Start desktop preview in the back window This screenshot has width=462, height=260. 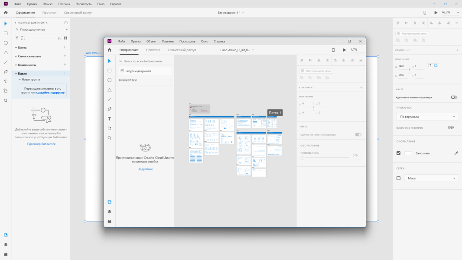(436, 13)
